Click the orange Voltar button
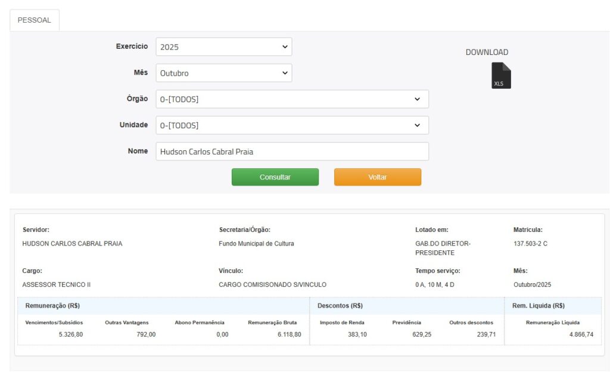The height and width of the screenshot is (372, 610). pos(377,177)
